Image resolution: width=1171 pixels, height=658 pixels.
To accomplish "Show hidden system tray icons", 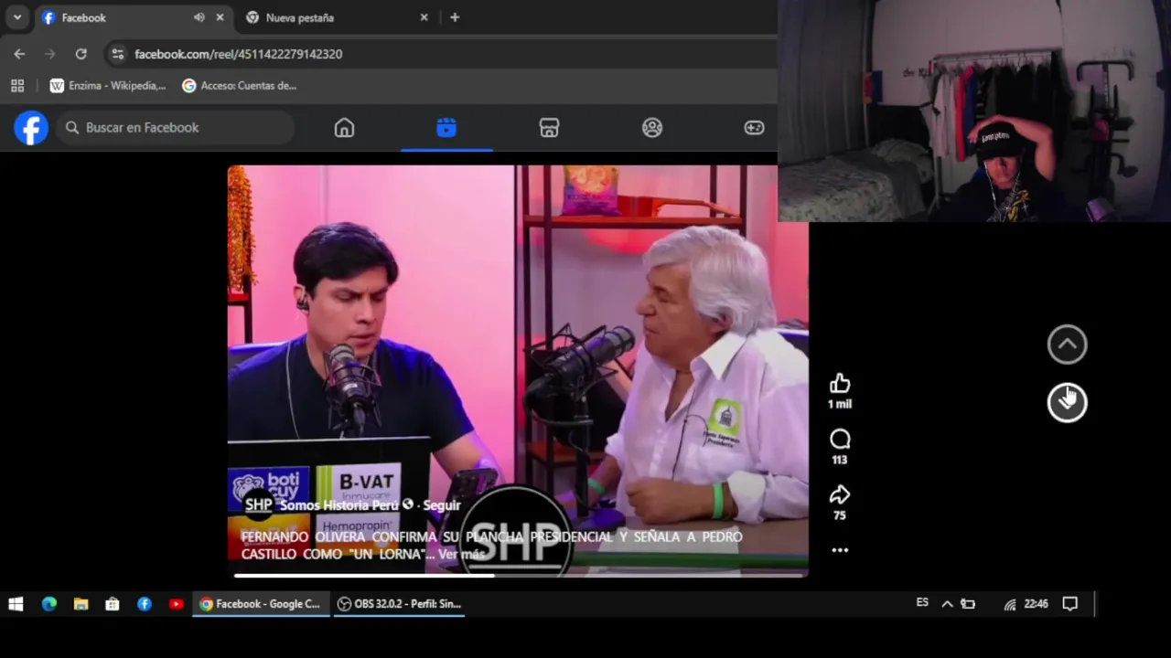I will 947,604.
